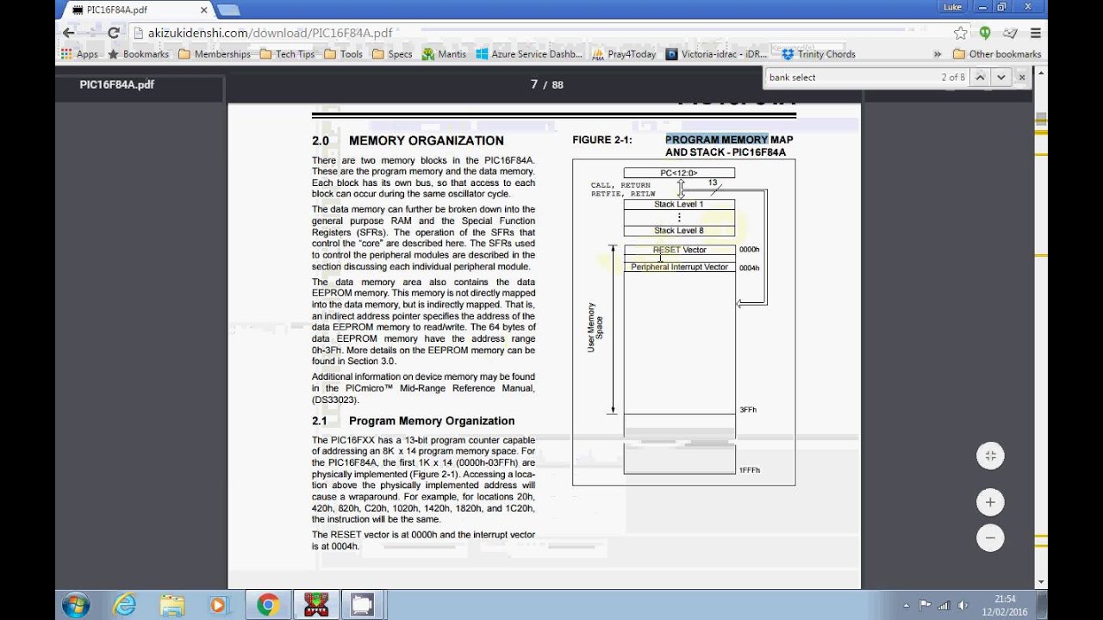Fit the PDF page to the window
1103x620 pixels.
[990, 456]
